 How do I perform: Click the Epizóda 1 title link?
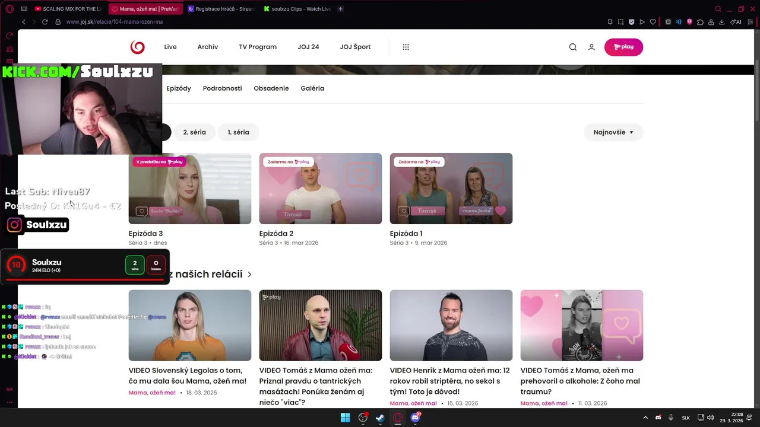(406, 234)
